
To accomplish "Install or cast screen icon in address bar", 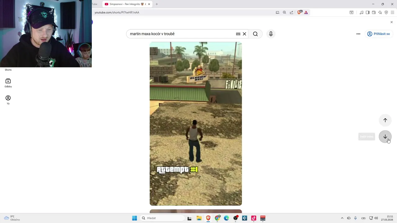I will point(278,12).
